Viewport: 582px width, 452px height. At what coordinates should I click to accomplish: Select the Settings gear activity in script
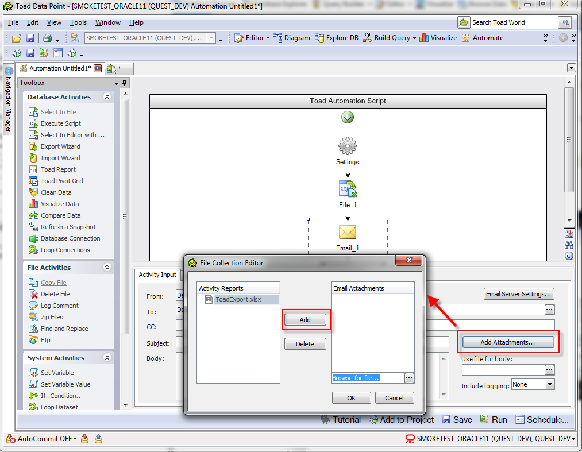click(348, 146)
